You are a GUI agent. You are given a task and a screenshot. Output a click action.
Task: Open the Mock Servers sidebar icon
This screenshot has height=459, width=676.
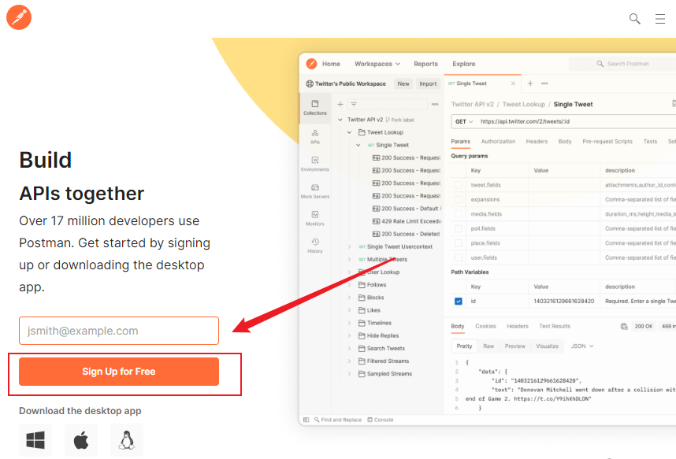(x=315, y=191)
